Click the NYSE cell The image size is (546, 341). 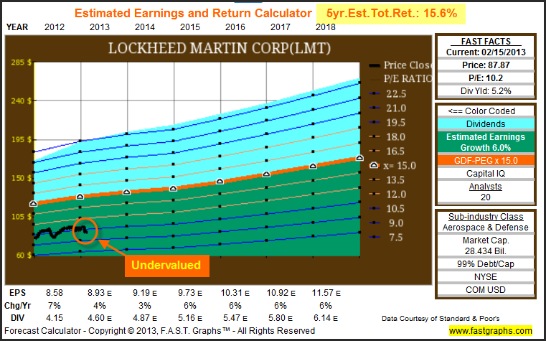(x=486, y=277)
